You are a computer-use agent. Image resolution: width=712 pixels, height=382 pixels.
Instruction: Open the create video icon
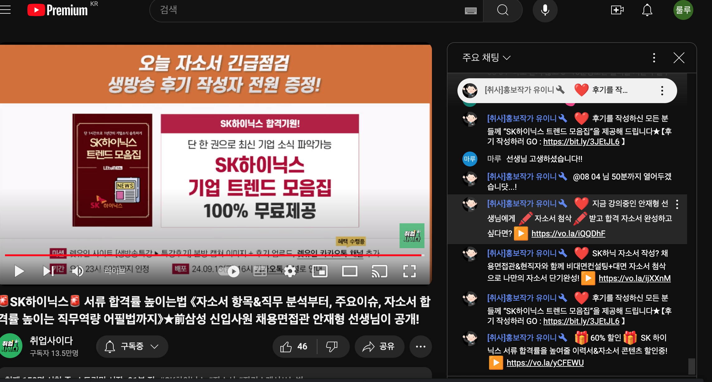617,10
